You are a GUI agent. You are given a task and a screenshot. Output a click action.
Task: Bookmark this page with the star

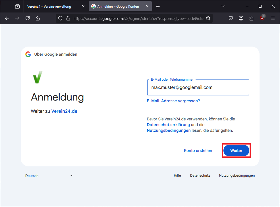pyautogui.click(x=208, y=18)
